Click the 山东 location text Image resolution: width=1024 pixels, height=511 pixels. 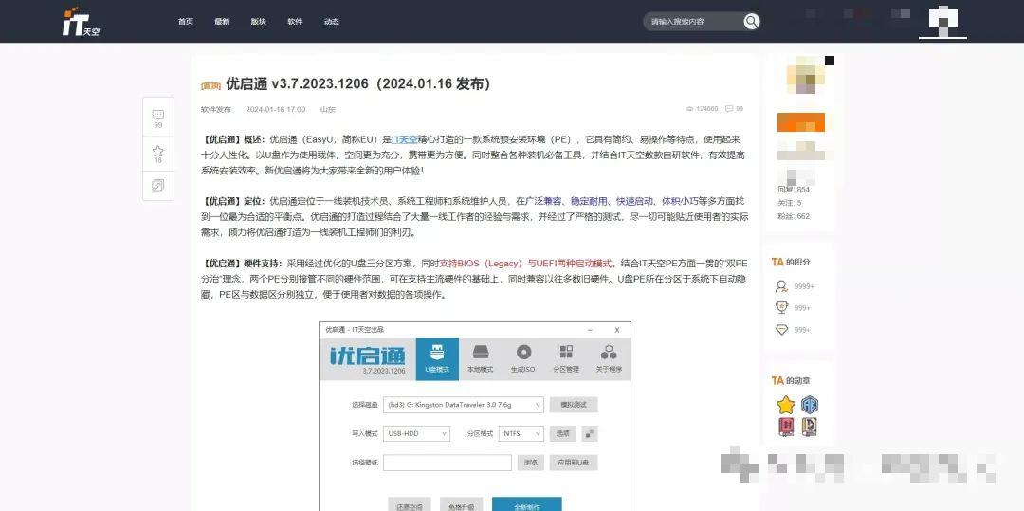pyautogui.click(x=328, y=110)
